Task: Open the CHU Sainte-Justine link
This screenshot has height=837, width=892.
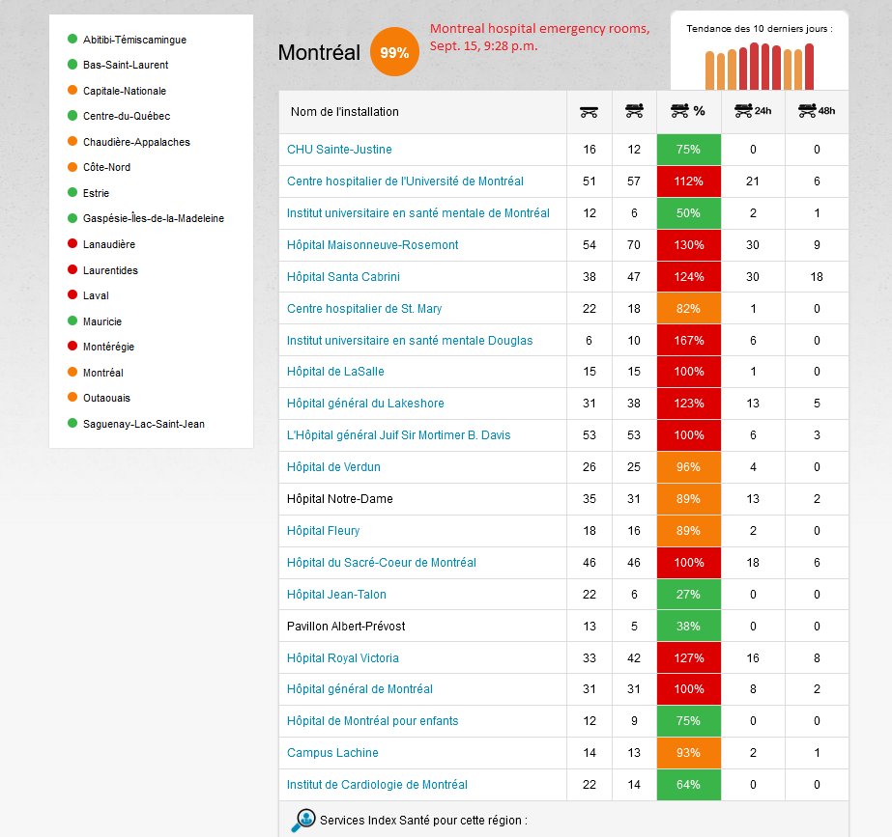Action: click(x=339, y=150)
